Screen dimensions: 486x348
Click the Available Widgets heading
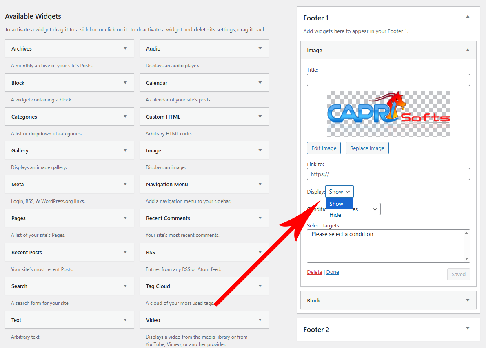coord(33,16)
